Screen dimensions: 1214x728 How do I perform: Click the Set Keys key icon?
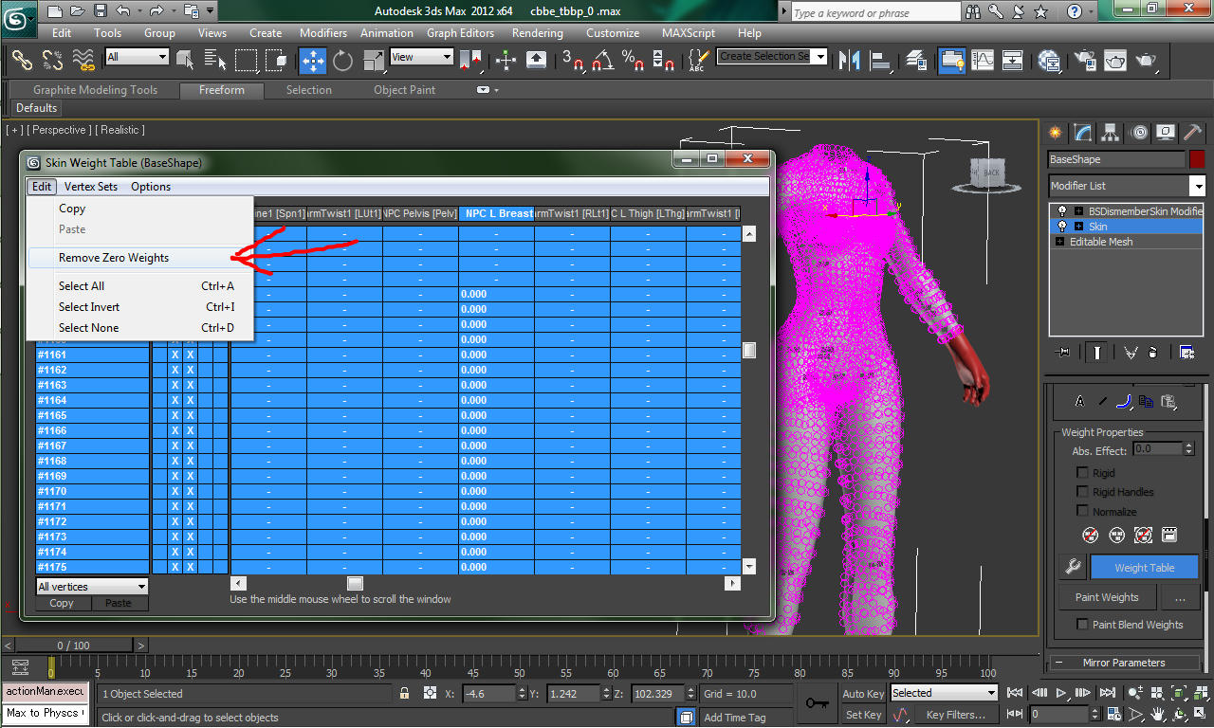tap(816, 703)
